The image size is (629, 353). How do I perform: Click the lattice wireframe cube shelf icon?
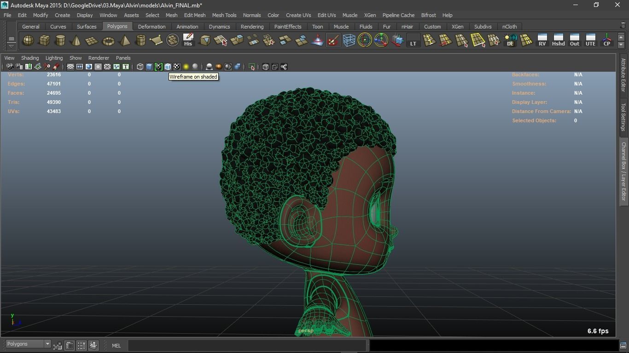click(349, 40)
